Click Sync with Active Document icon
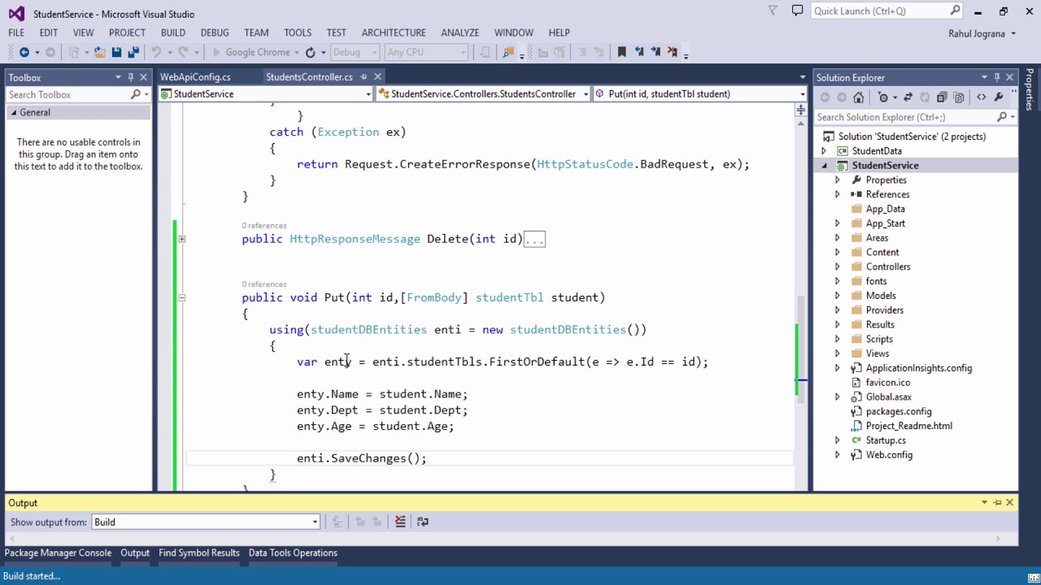The height and width of the screenshot is (585, 1041). tap(908, 97)
